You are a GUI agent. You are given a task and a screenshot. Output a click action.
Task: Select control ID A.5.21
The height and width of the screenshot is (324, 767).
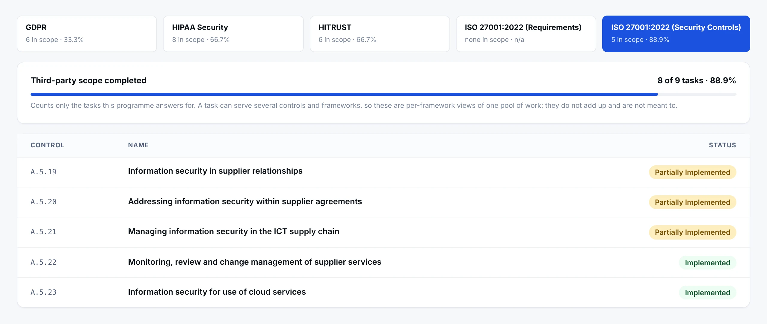point(43,232)
